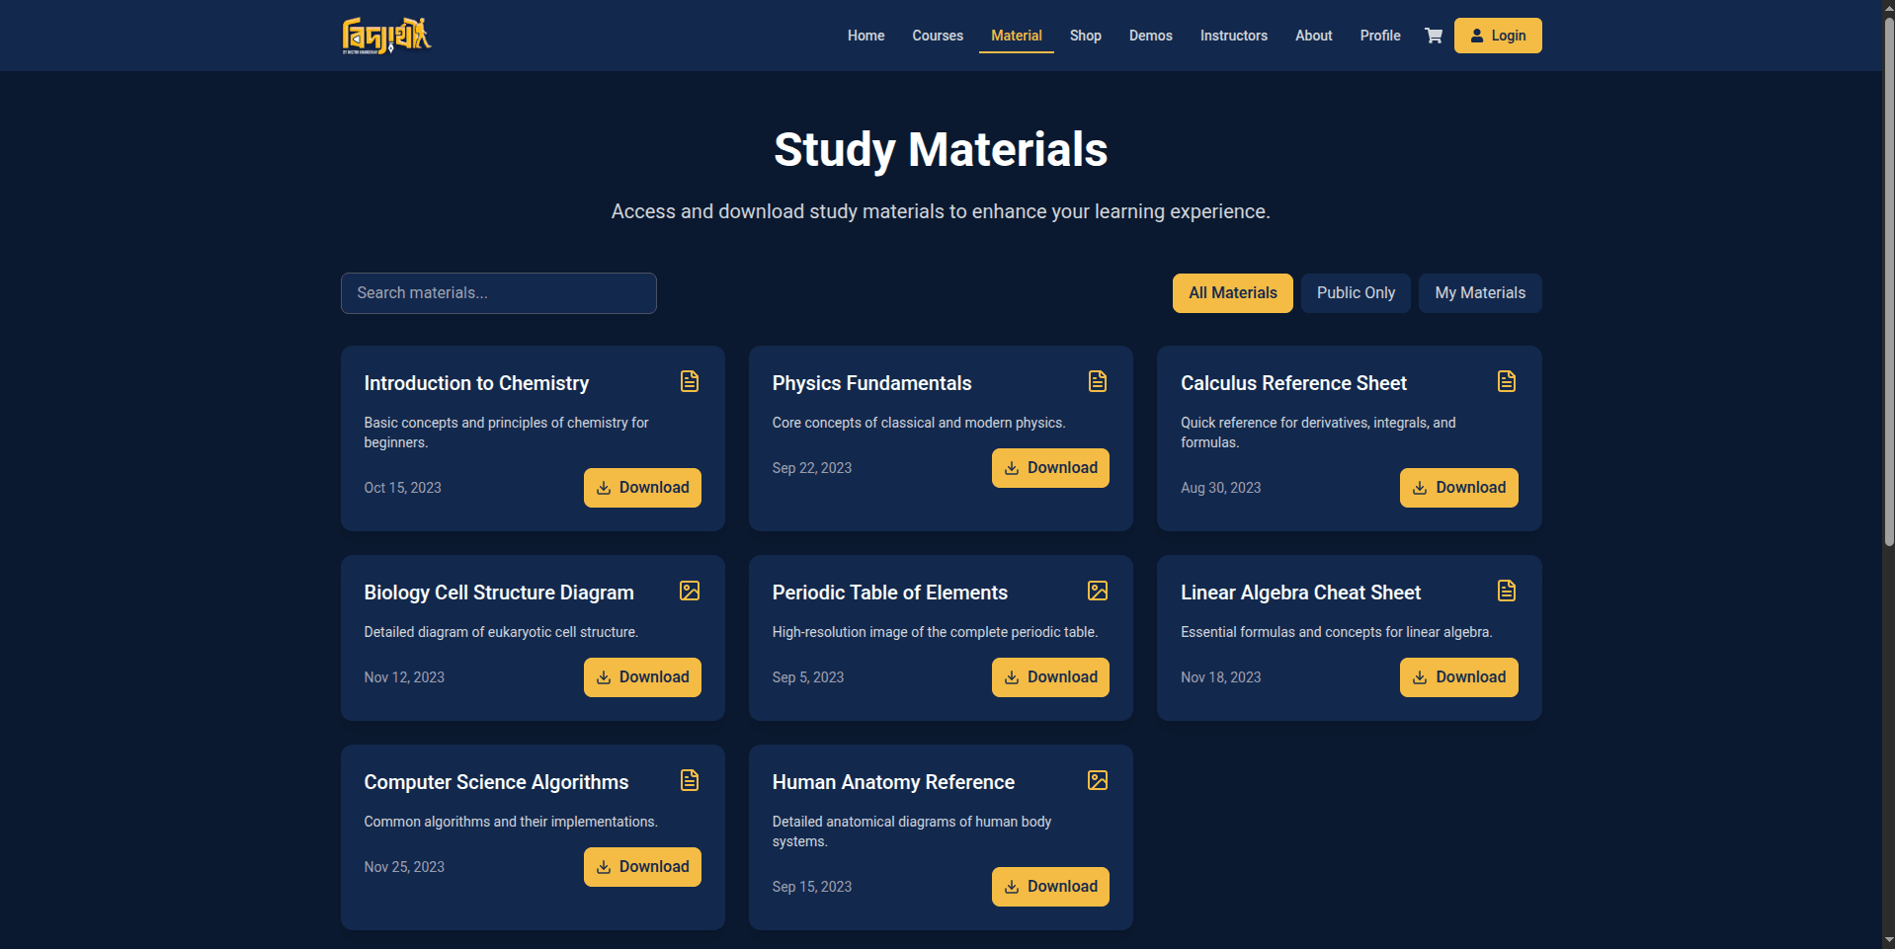
Task: Click the document icon on Calculus Reference Sheet
Action: pos(1507,381)
